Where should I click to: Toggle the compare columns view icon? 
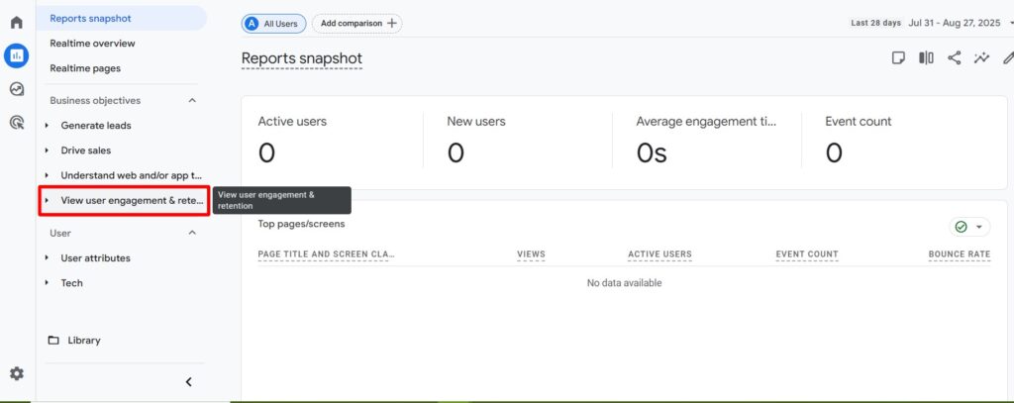(926, 57)
